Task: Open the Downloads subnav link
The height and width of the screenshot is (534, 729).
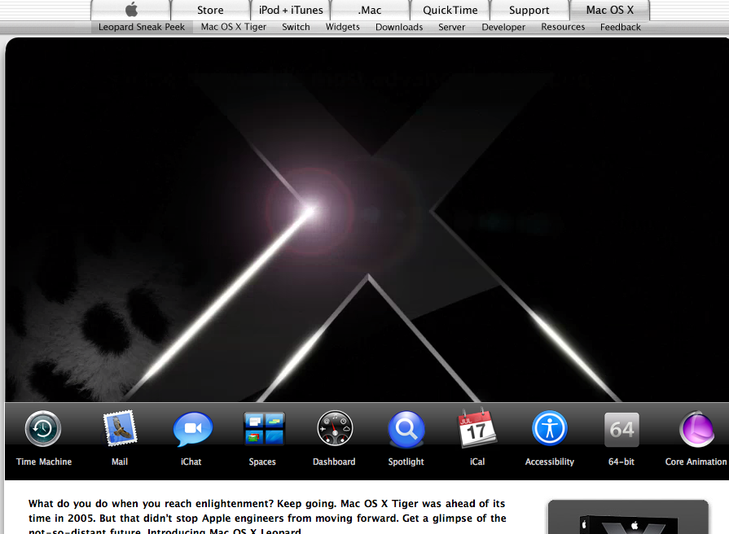Action: tap(399, 27)
